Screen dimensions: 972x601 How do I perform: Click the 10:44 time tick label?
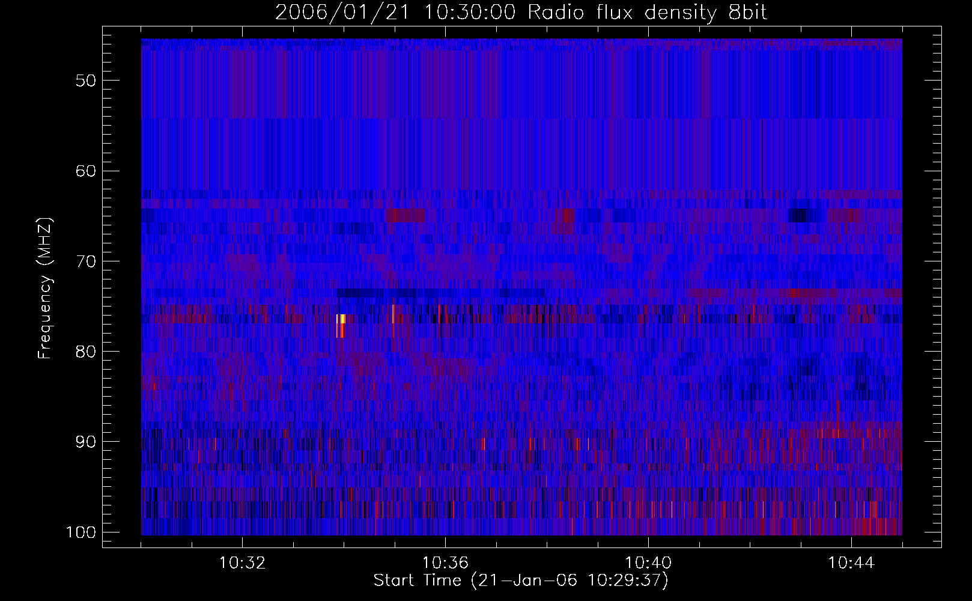(851, 563)
